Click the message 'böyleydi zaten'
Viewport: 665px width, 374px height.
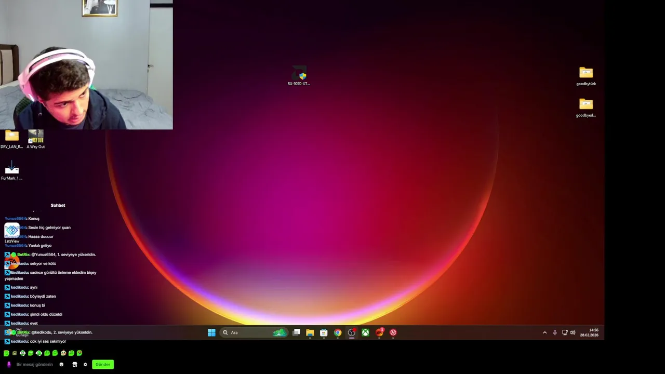coord(43,297)
